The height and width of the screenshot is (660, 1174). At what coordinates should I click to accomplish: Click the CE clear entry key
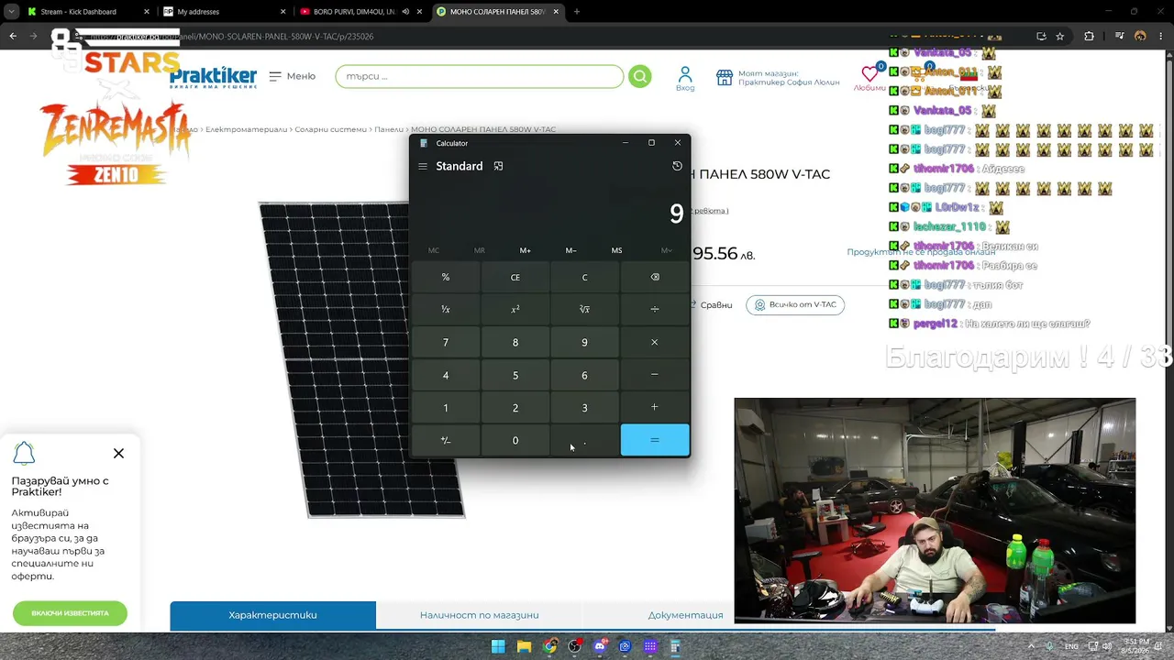click(x=515, y=277)
